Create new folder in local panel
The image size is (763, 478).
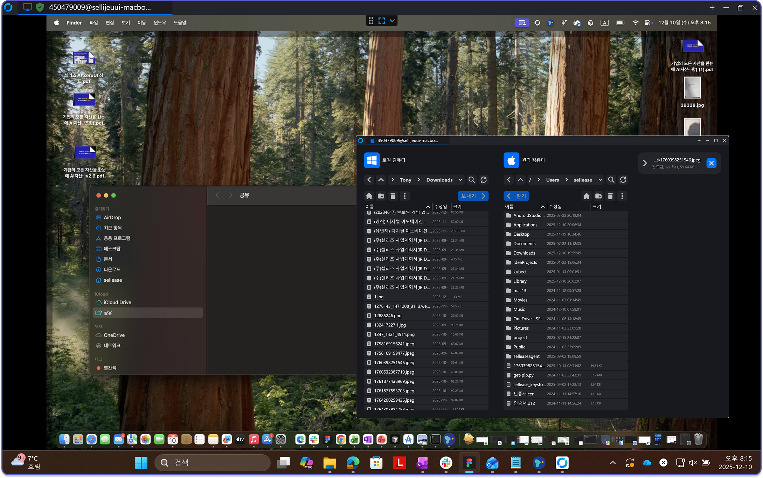381,196
